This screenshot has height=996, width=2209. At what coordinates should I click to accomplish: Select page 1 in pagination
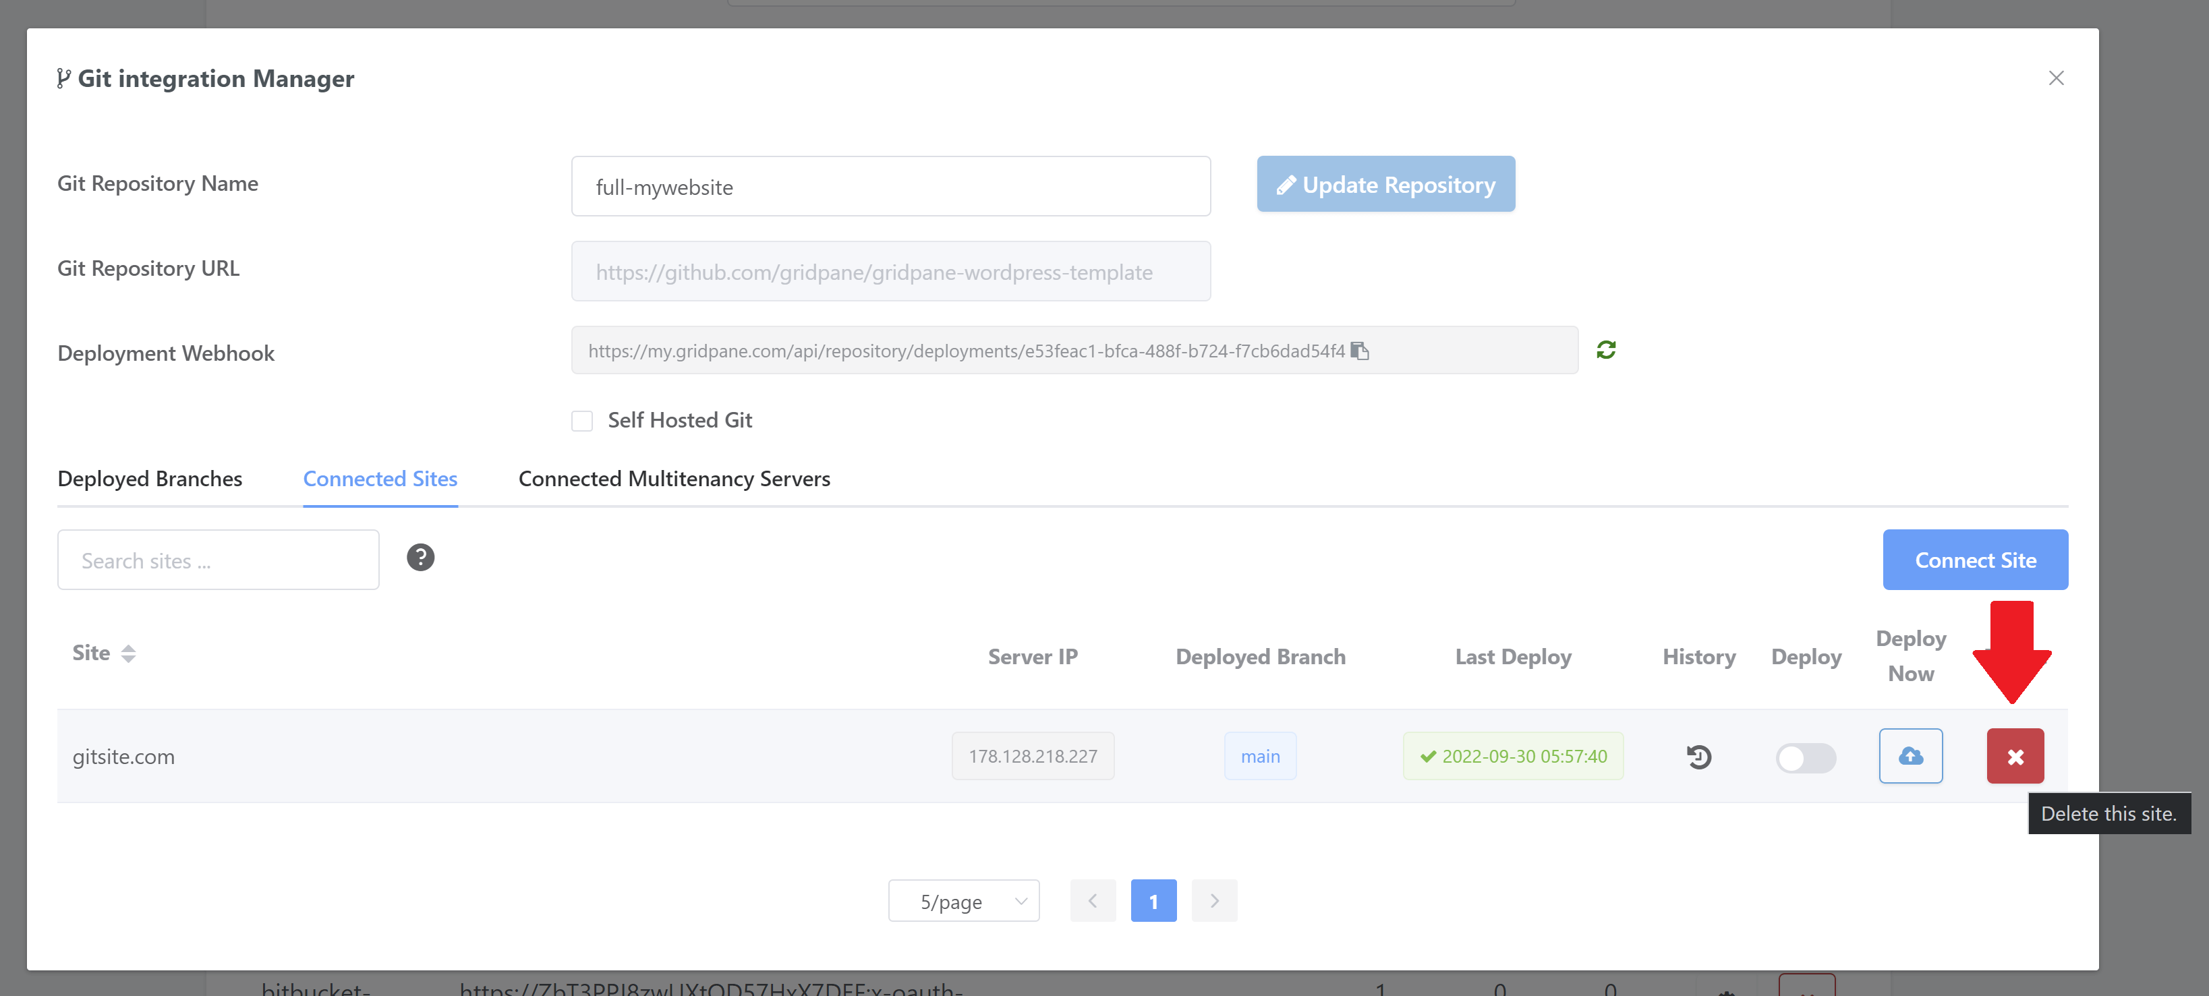(x=1153, y=901)
